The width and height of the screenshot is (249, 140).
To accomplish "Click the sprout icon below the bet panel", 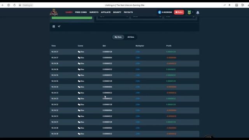I will tap(59, 26).
